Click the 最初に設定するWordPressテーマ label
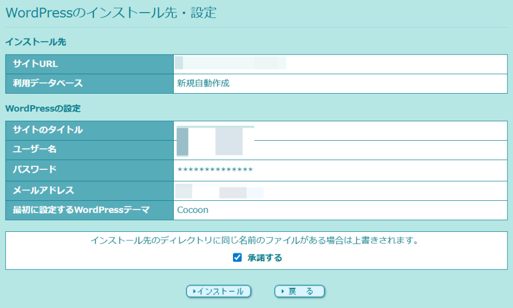The image size is (513, 308). coord(81,210)
